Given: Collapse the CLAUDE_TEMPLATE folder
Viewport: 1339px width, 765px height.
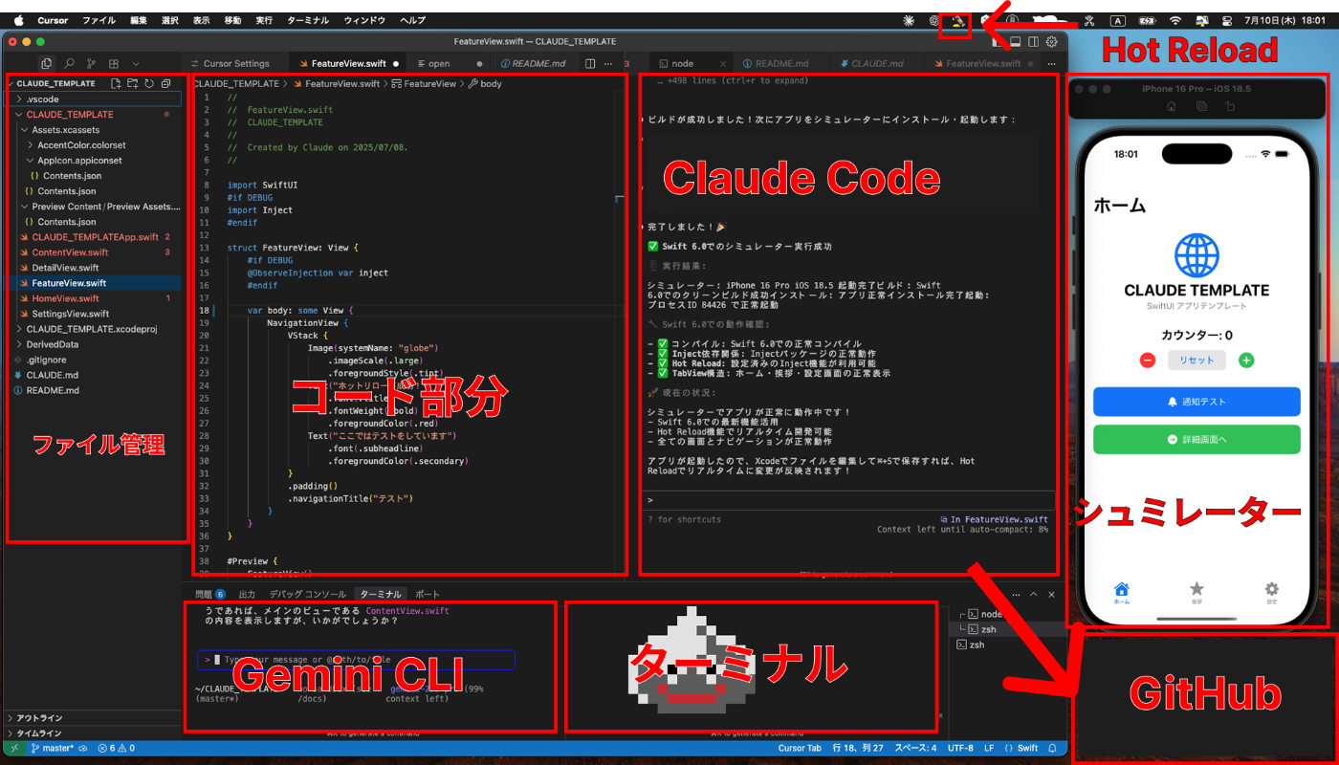Looking at the screenshot, I should point(93,114).
